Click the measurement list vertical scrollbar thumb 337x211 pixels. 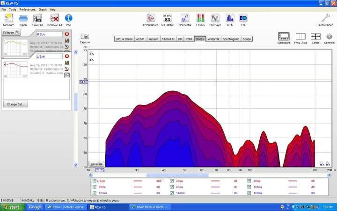tap(76, 102)
